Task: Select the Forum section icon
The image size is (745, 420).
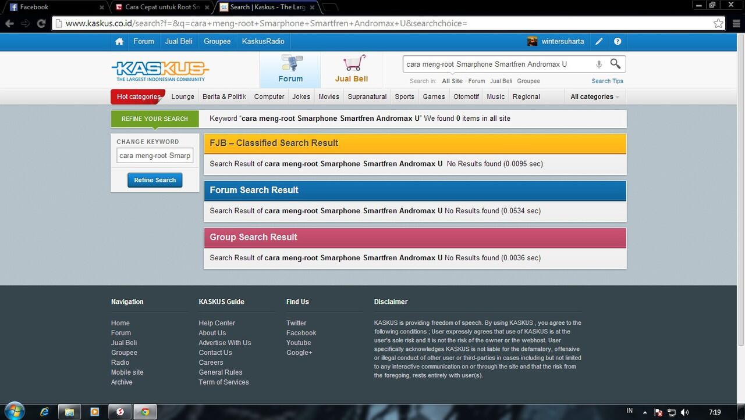Action: point(290,69)
